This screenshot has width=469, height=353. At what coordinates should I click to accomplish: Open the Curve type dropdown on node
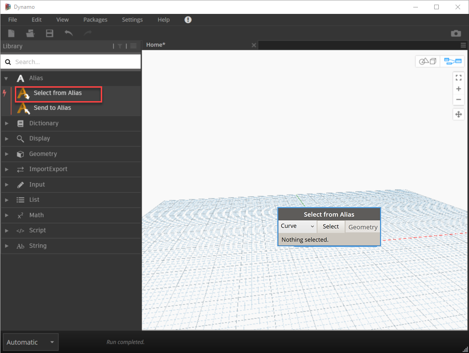pyautogui.click(x=297, y=226)
